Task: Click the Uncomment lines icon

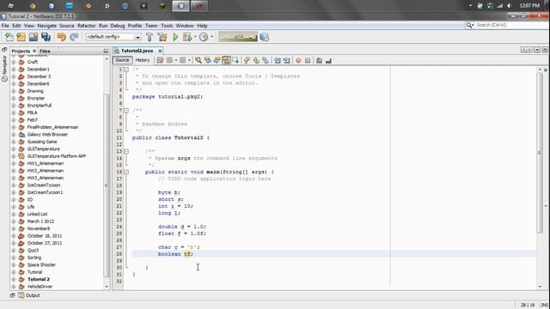Action: [328, 60]
